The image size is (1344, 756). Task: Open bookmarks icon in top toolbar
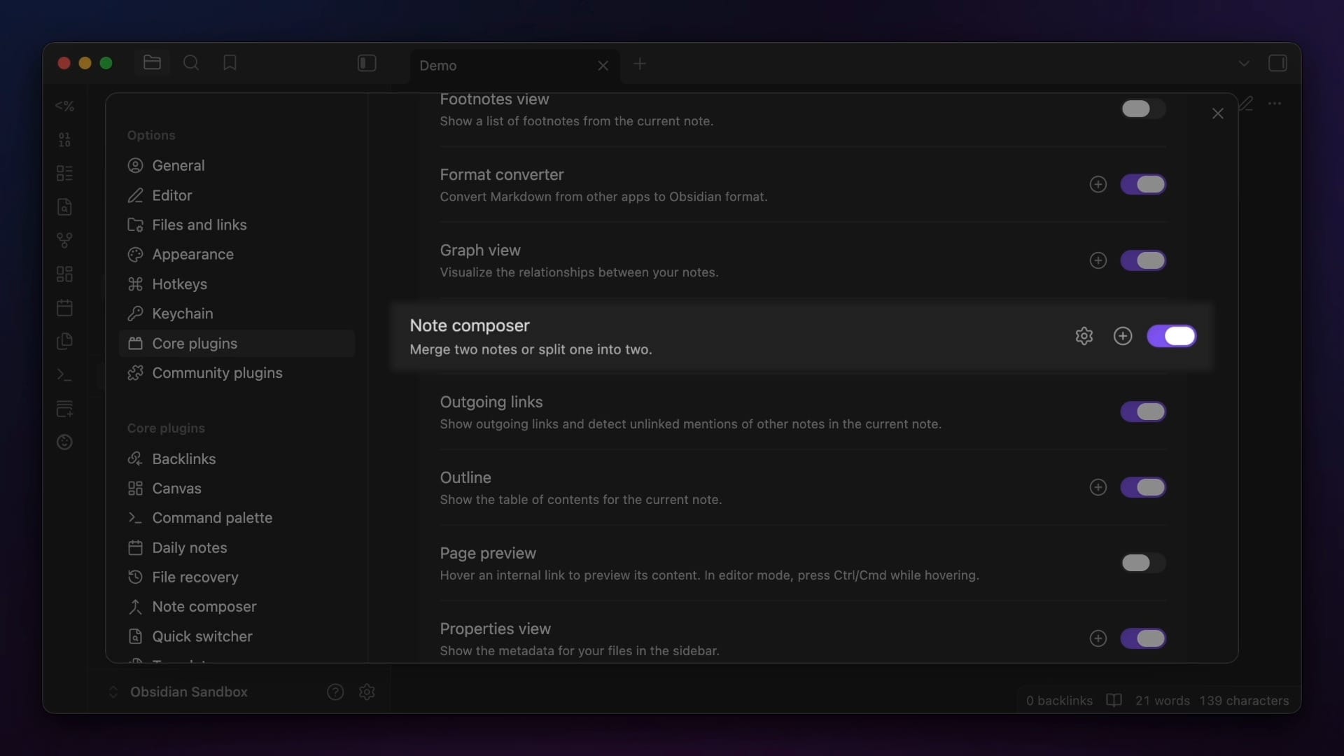click(x=230, y=63)
